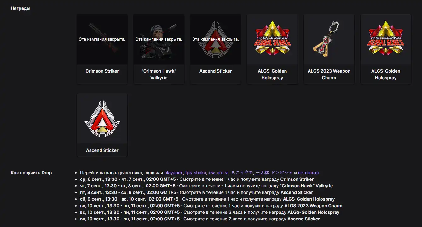Click the ALGS 2023 Weapon Charm keychain image
Viewport: 422px width, 227px height.
[329, 40]
